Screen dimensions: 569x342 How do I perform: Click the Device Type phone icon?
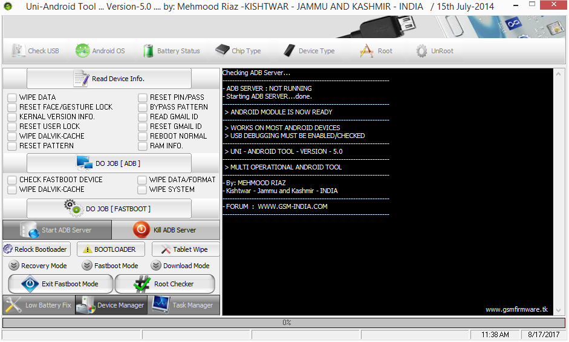289,50
